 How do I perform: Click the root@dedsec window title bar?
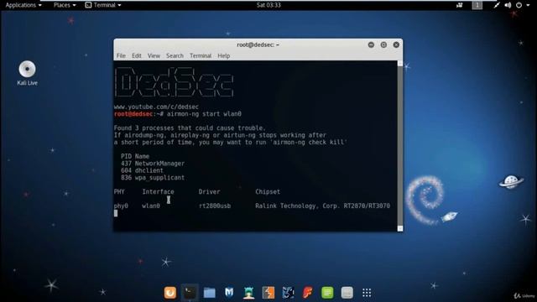tap(258, 44)
